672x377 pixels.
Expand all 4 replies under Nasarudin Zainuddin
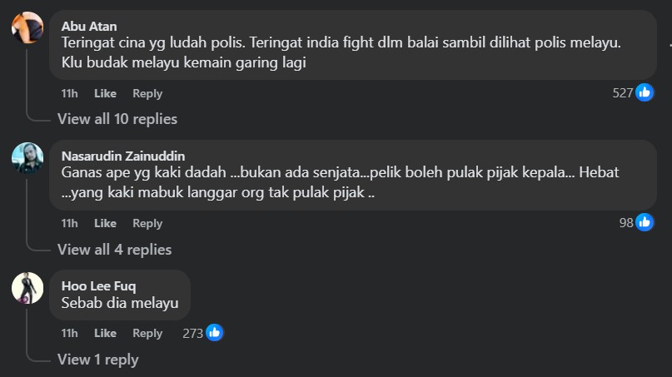point(114,249)
